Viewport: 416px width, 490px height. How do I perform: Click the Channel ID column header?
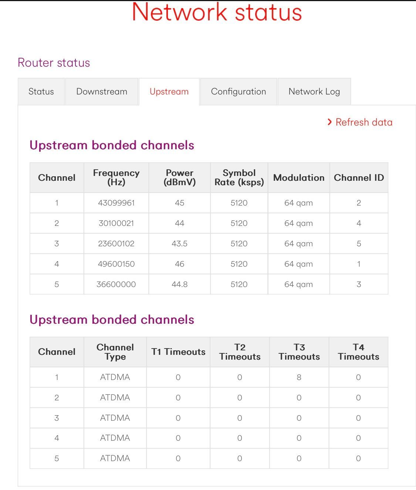(x=359, y=177)
